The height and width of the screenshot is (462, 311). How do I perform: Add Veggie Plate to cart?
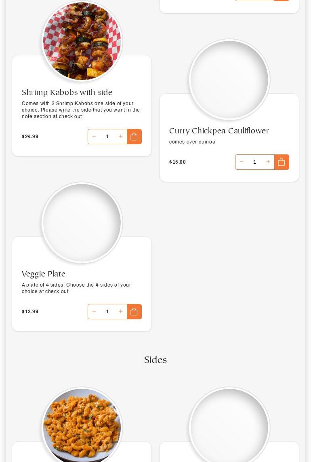coord(134,312)
